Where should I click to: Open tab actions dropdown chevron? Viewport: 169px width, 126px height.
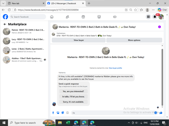coord(3,3)
